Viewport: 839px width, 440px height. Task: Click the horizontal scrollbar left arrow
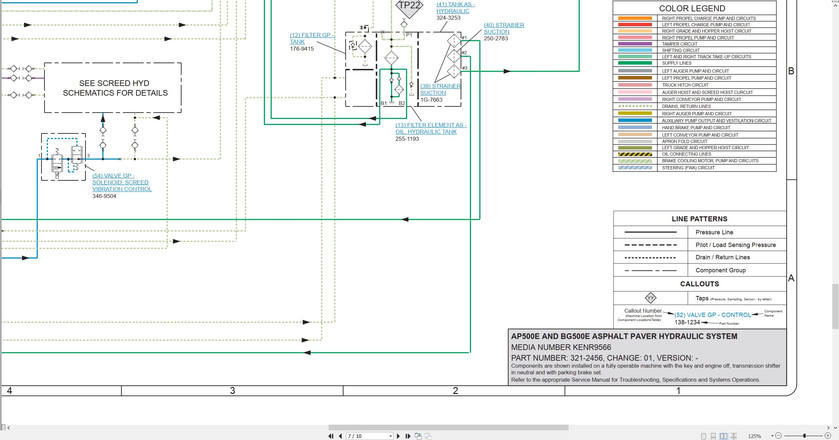click(x=9, y=428)
